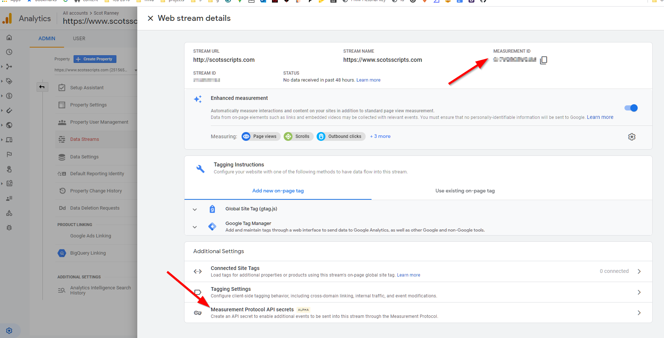This screenshot has width=664, height=338.
Task: Switch to Use existing on-page tag tab
Action: (x=465, y=191)
